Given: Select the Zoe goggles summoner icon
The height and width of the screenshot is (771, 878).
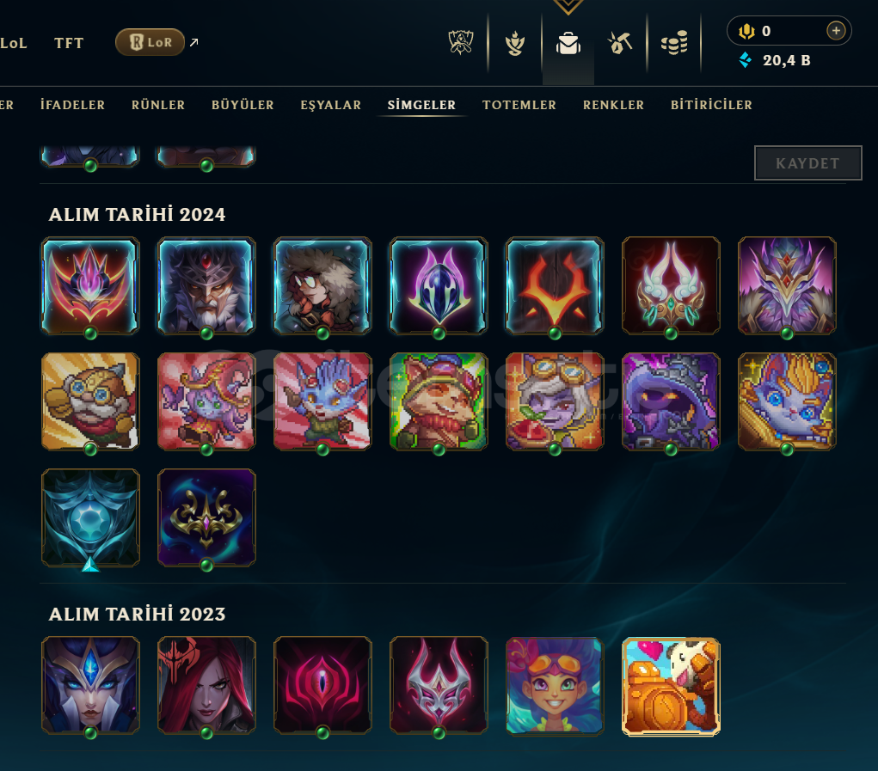Looking at the screenshot, I should point(555,685).
